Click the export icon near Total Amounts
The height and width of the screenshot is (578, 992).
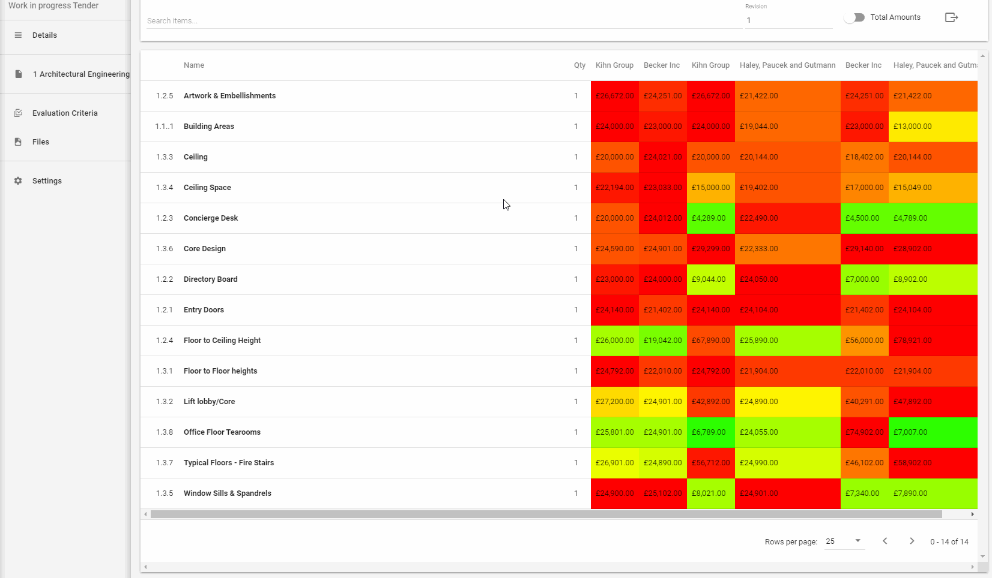click(951, 17)
